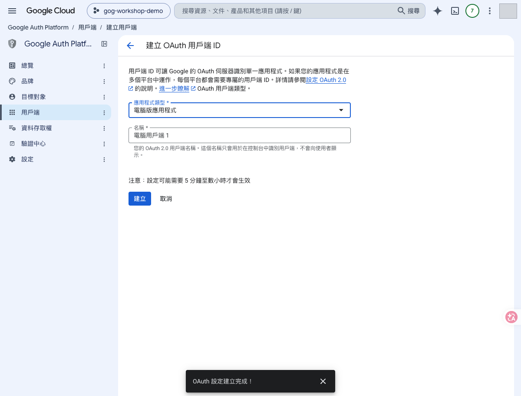Viewport: 521px width, 396px height.
Task: Click the 品牌 palette icon
Action: pyautogui.click(x=12, y=81)
